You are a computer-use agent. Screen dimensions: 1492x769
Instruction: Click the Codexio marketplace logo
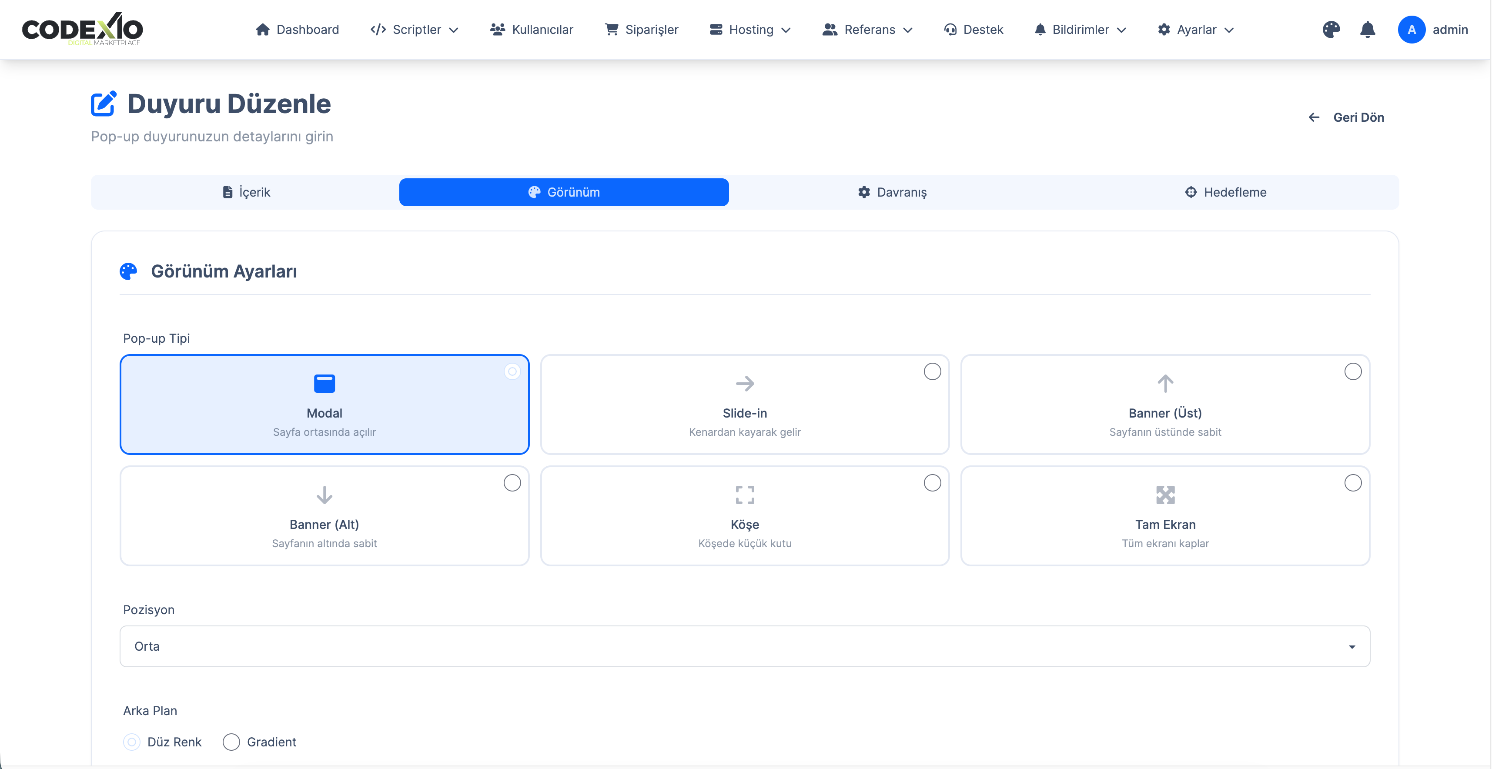(82, 30)
